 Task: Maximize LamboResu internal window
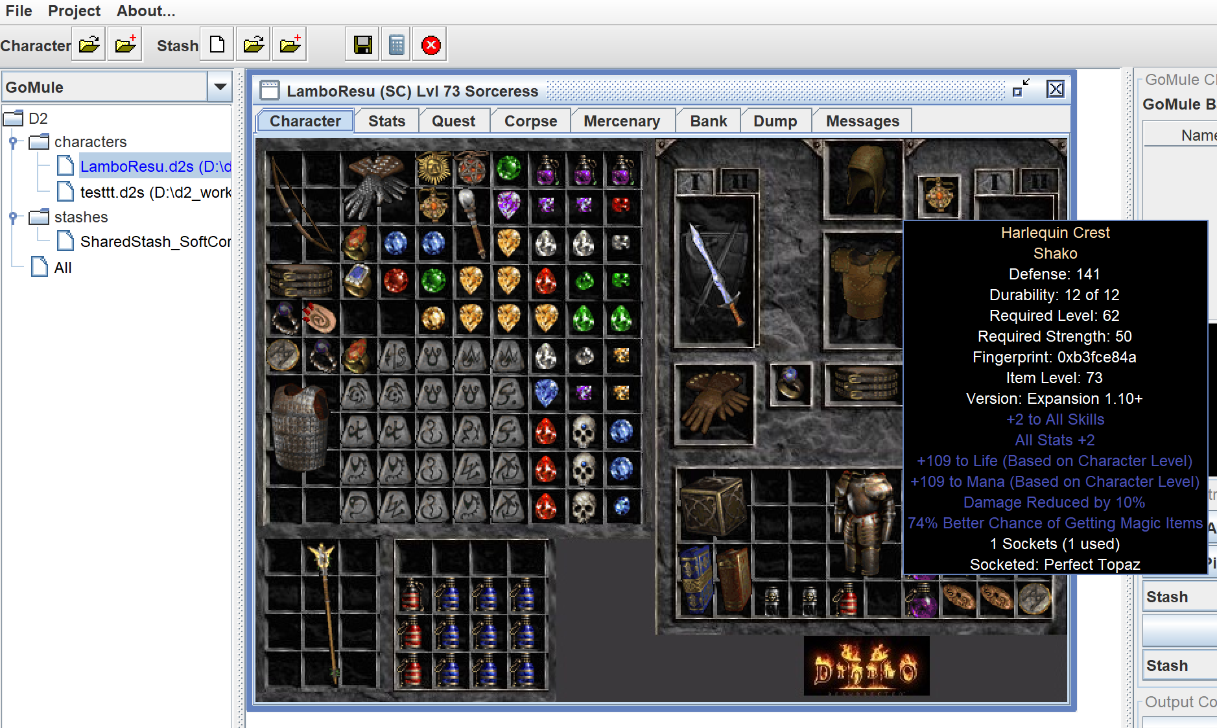coord(1021,89)
